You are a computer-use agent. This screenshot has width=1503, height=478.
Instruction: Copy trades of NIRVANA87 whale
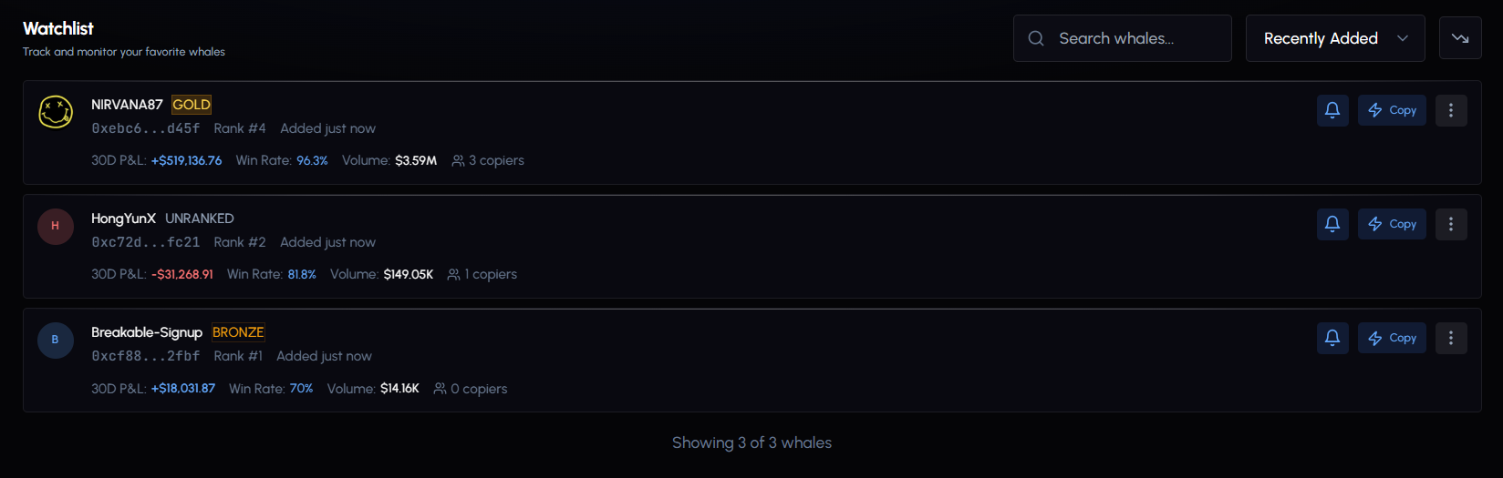pyautogui.click(x=1392, y=110)
